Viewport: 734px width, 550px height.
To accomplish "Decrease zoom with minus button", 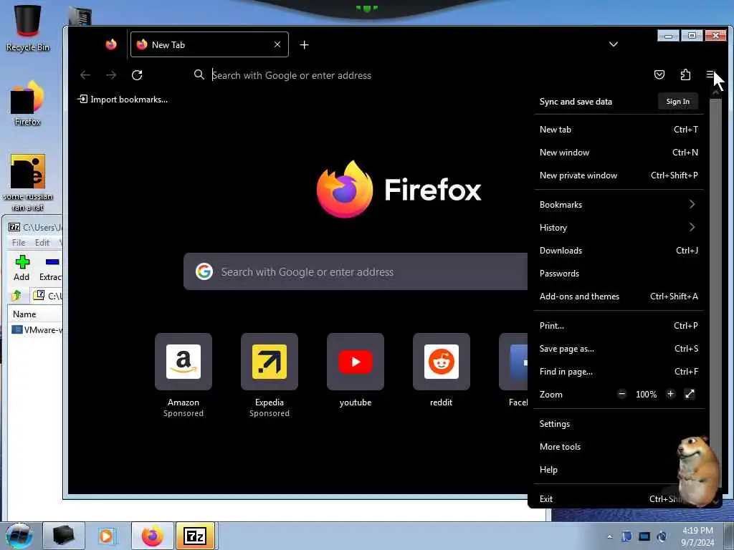I will tap(621, 394).
